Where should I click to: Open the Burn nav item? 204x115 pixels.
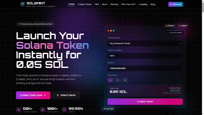point(105,4)
